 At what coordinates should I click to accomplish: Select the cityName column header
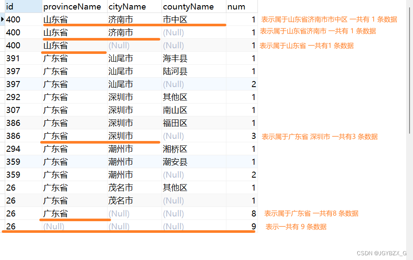coord(134,6)
